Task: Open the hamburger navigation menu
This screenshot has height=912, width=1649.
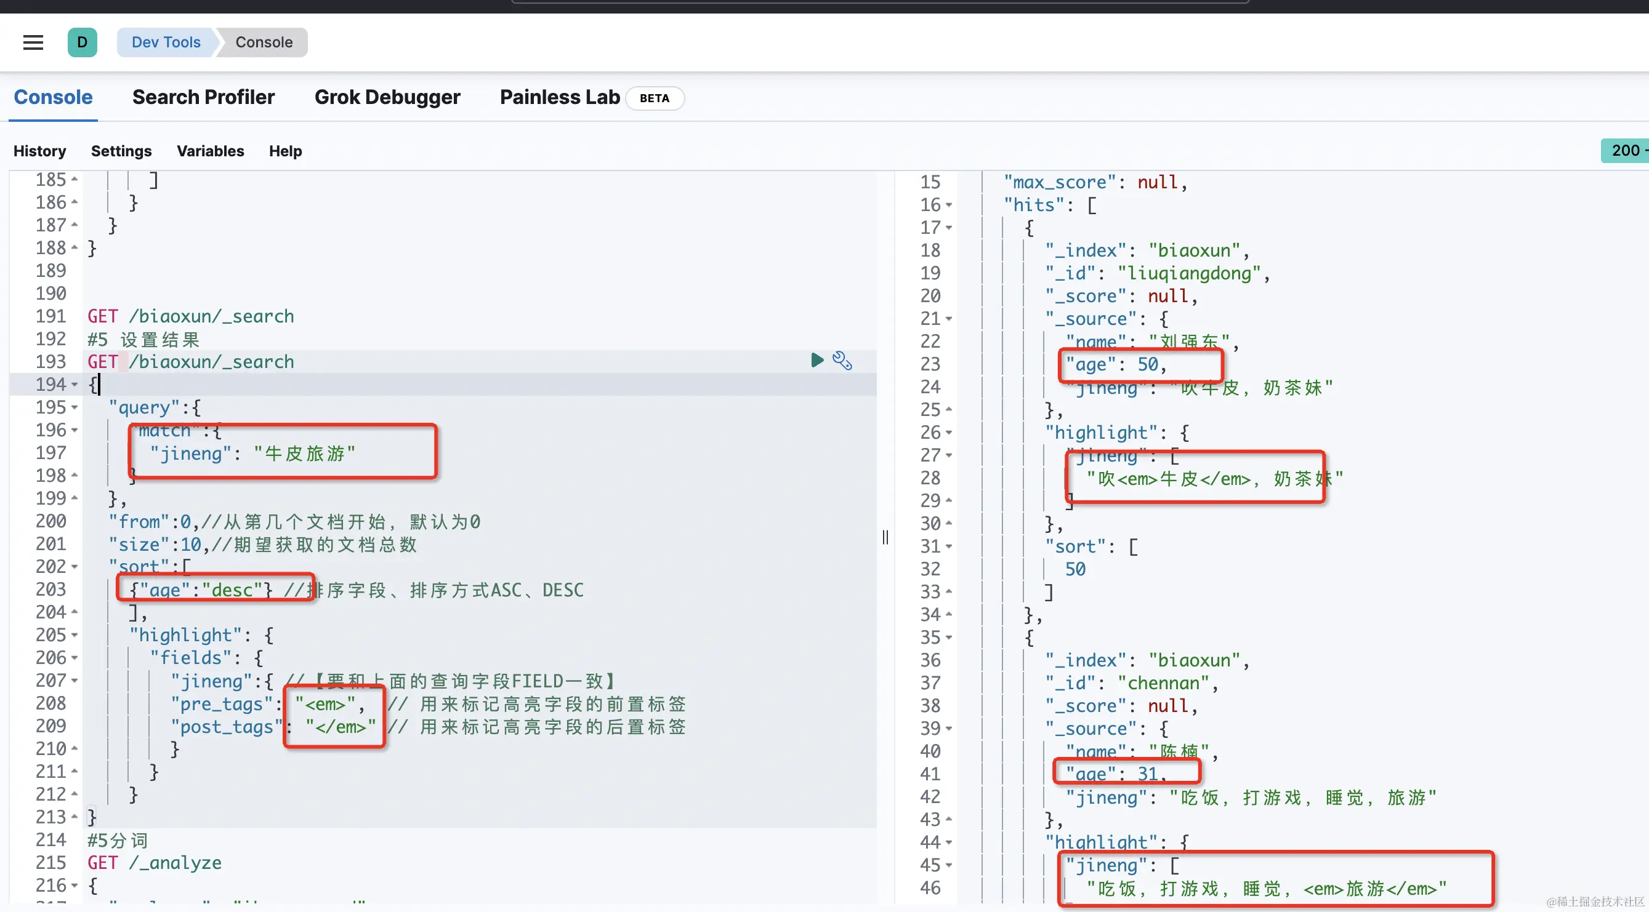Action: tap(33, 42)
